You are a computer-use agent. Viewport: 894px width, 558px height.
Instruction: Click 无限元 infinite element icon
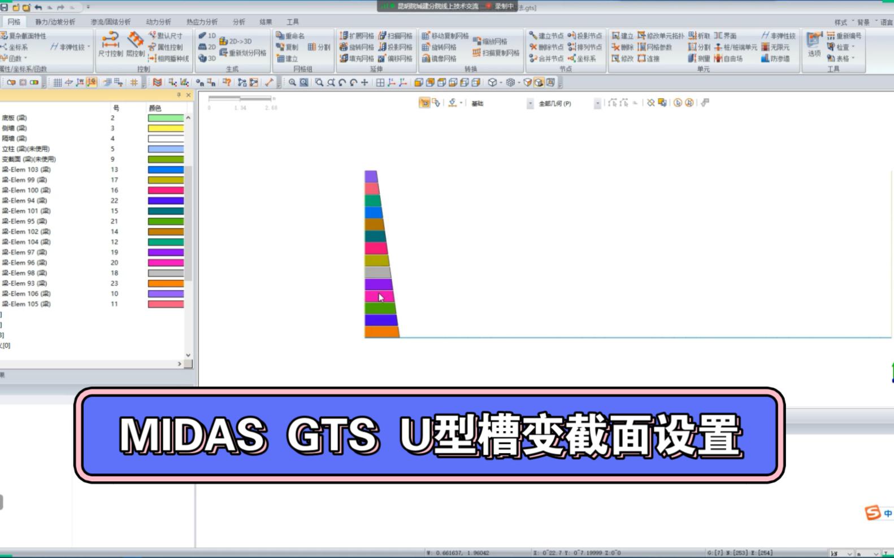point(765,47)
